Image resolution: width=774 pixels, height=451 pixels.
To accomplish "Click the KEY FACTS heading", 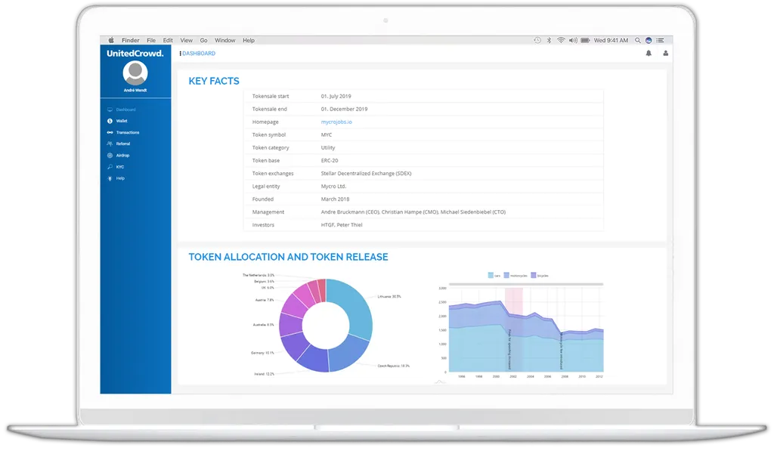I will point(214,81).
